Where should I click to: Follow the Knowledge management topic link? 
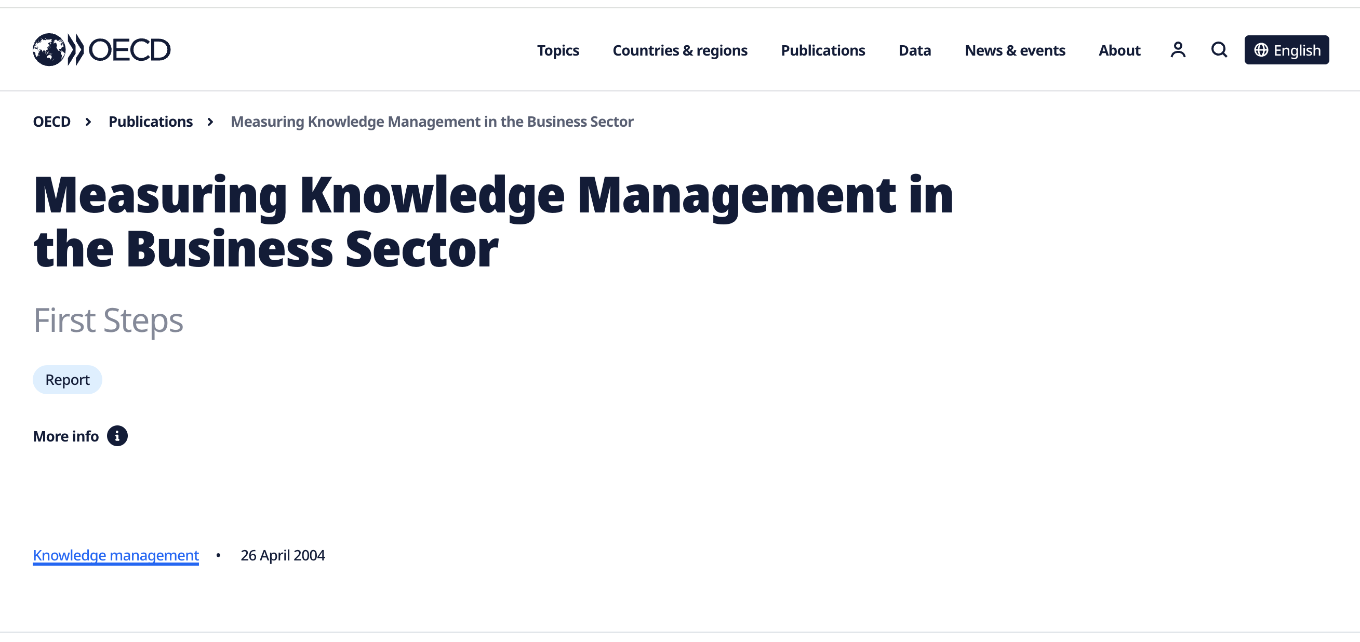pos(116,555)
